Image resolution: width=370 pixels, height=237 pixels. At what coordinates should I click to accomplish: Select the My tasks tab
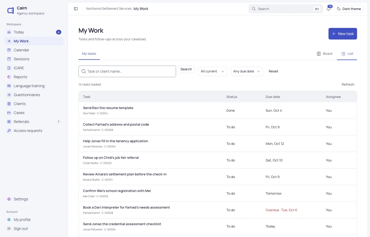89,54
